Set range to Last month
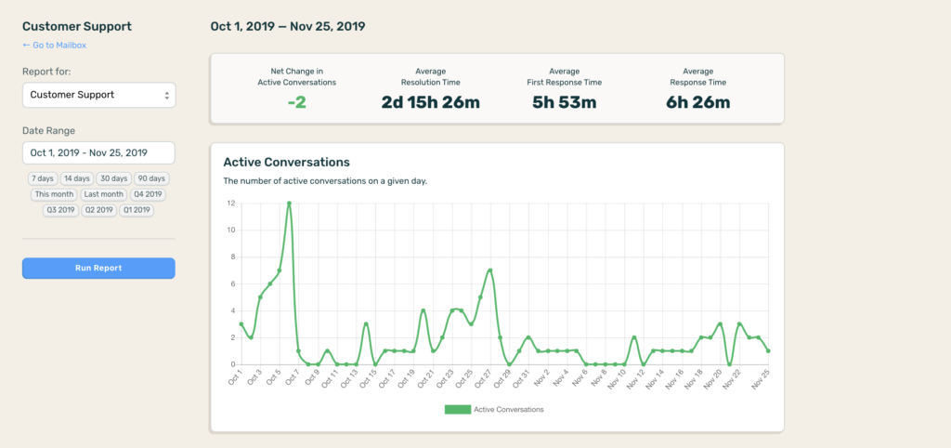 click(x=102, y=194)
